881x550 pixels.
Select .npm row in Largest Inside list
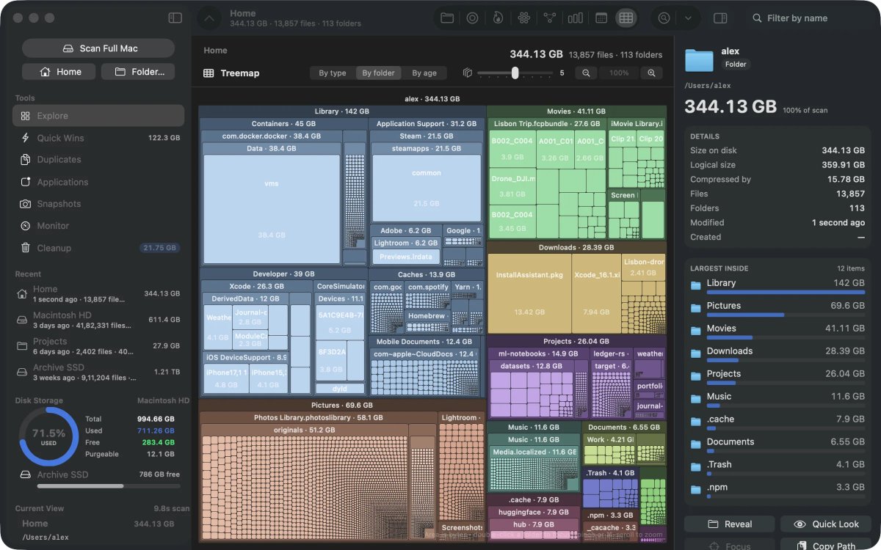777,490
